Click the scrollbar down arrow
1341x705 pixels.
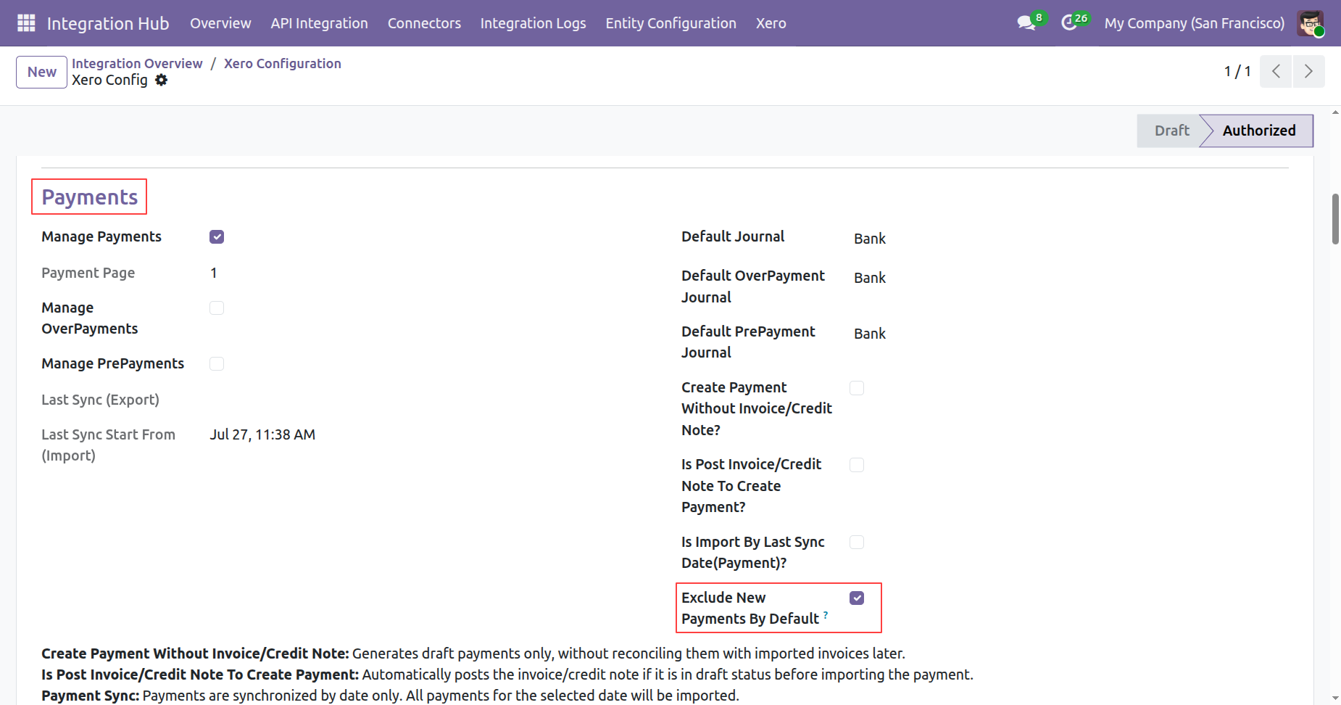click(x=1335, y=698)
